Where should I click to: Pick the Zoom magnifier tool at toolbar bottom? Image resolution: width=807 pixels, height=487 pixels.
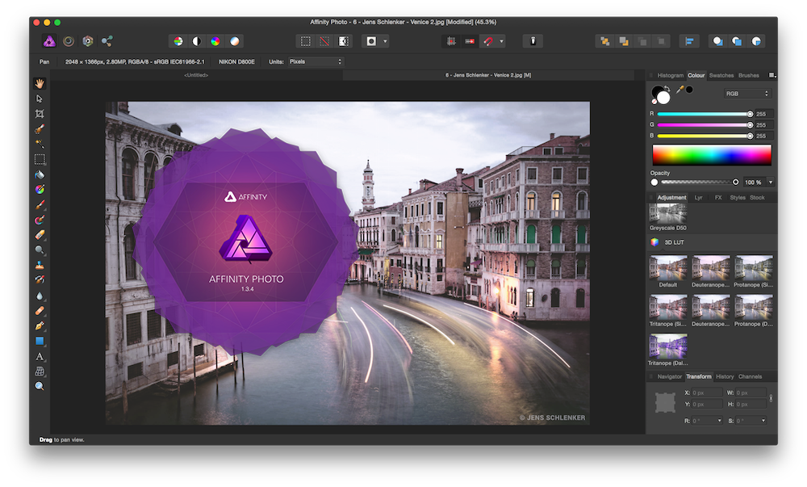(39, 387)
